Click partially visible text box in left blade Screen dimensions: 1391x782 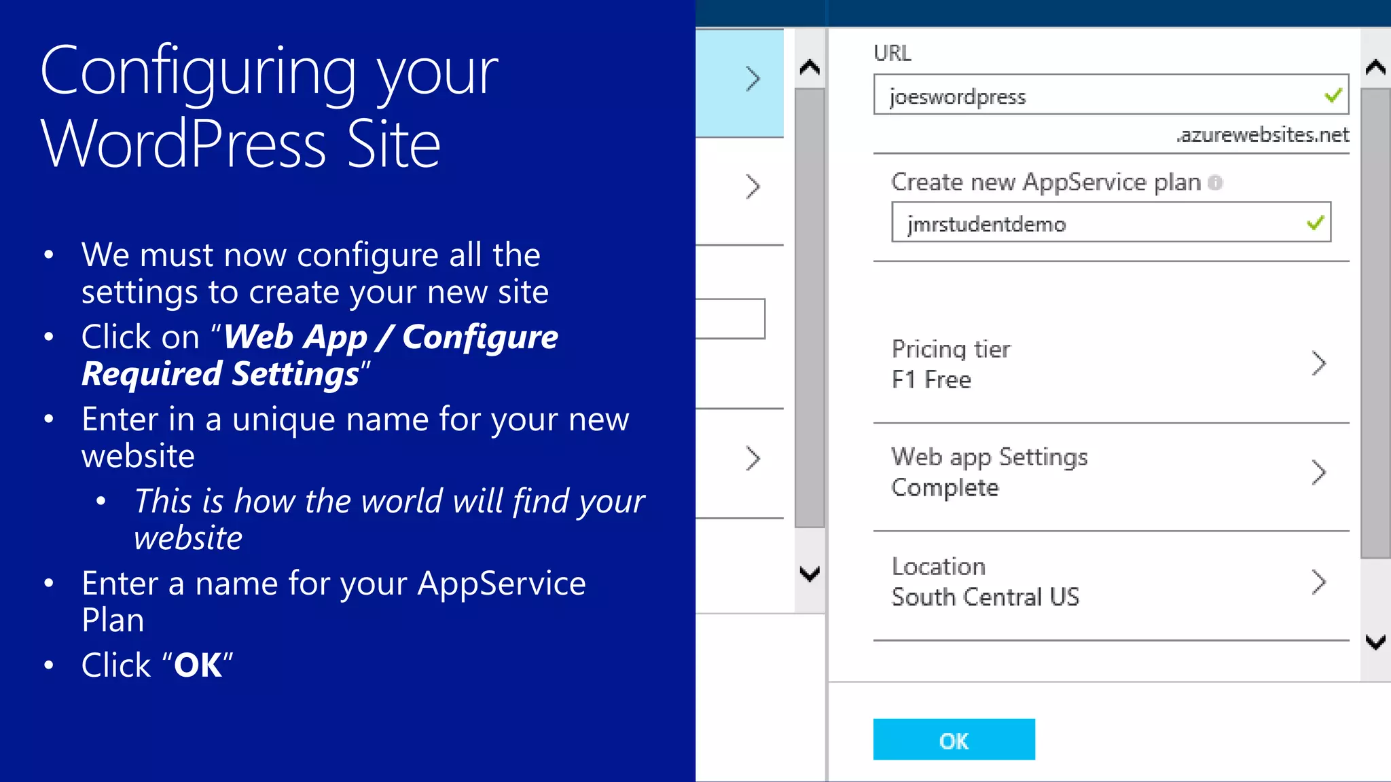(x=730, y=318)
